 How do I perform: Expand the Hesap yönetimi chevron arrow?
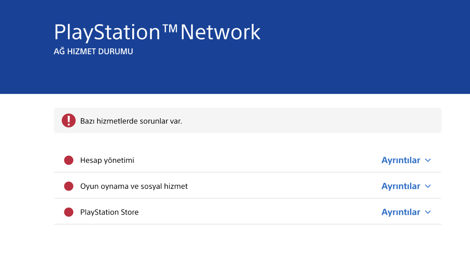(428, 160)
